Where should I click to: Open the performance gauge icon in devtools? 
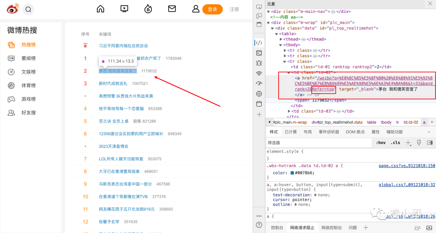tap(259, 83)
